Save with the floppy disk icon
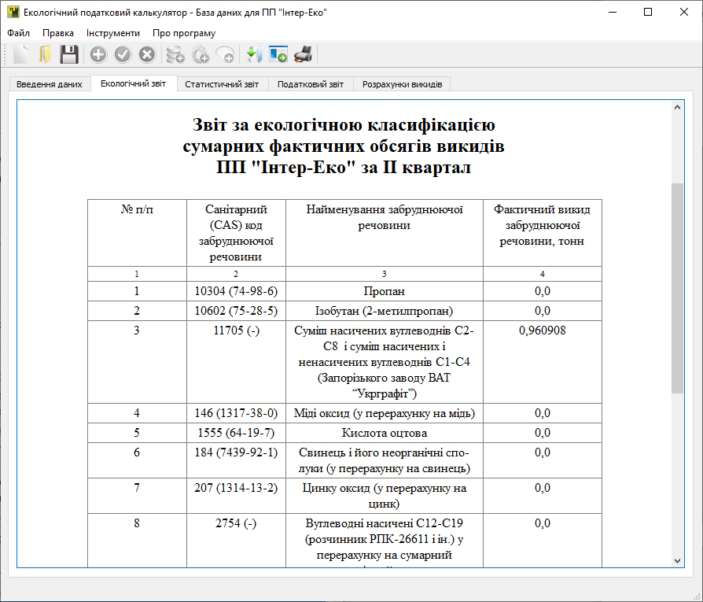 pos(69,55)
